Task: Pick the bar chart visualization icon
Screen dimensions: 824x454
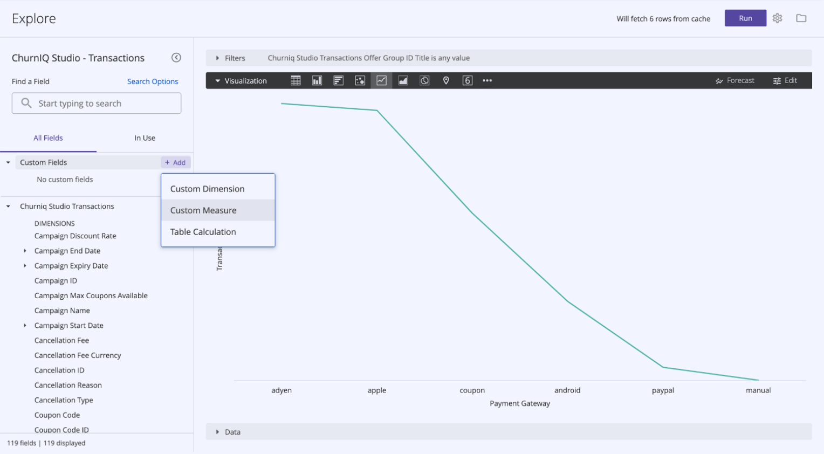Action: point(339,80)
